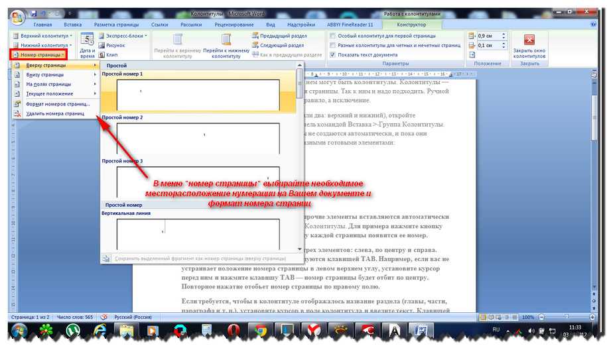Jump to Предыдущий раздел

tap(279, 36)
